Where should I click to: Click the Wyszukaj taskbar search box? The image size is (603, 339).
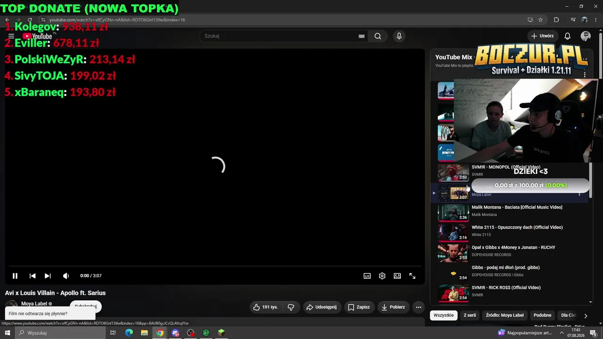tap(61, 333)
